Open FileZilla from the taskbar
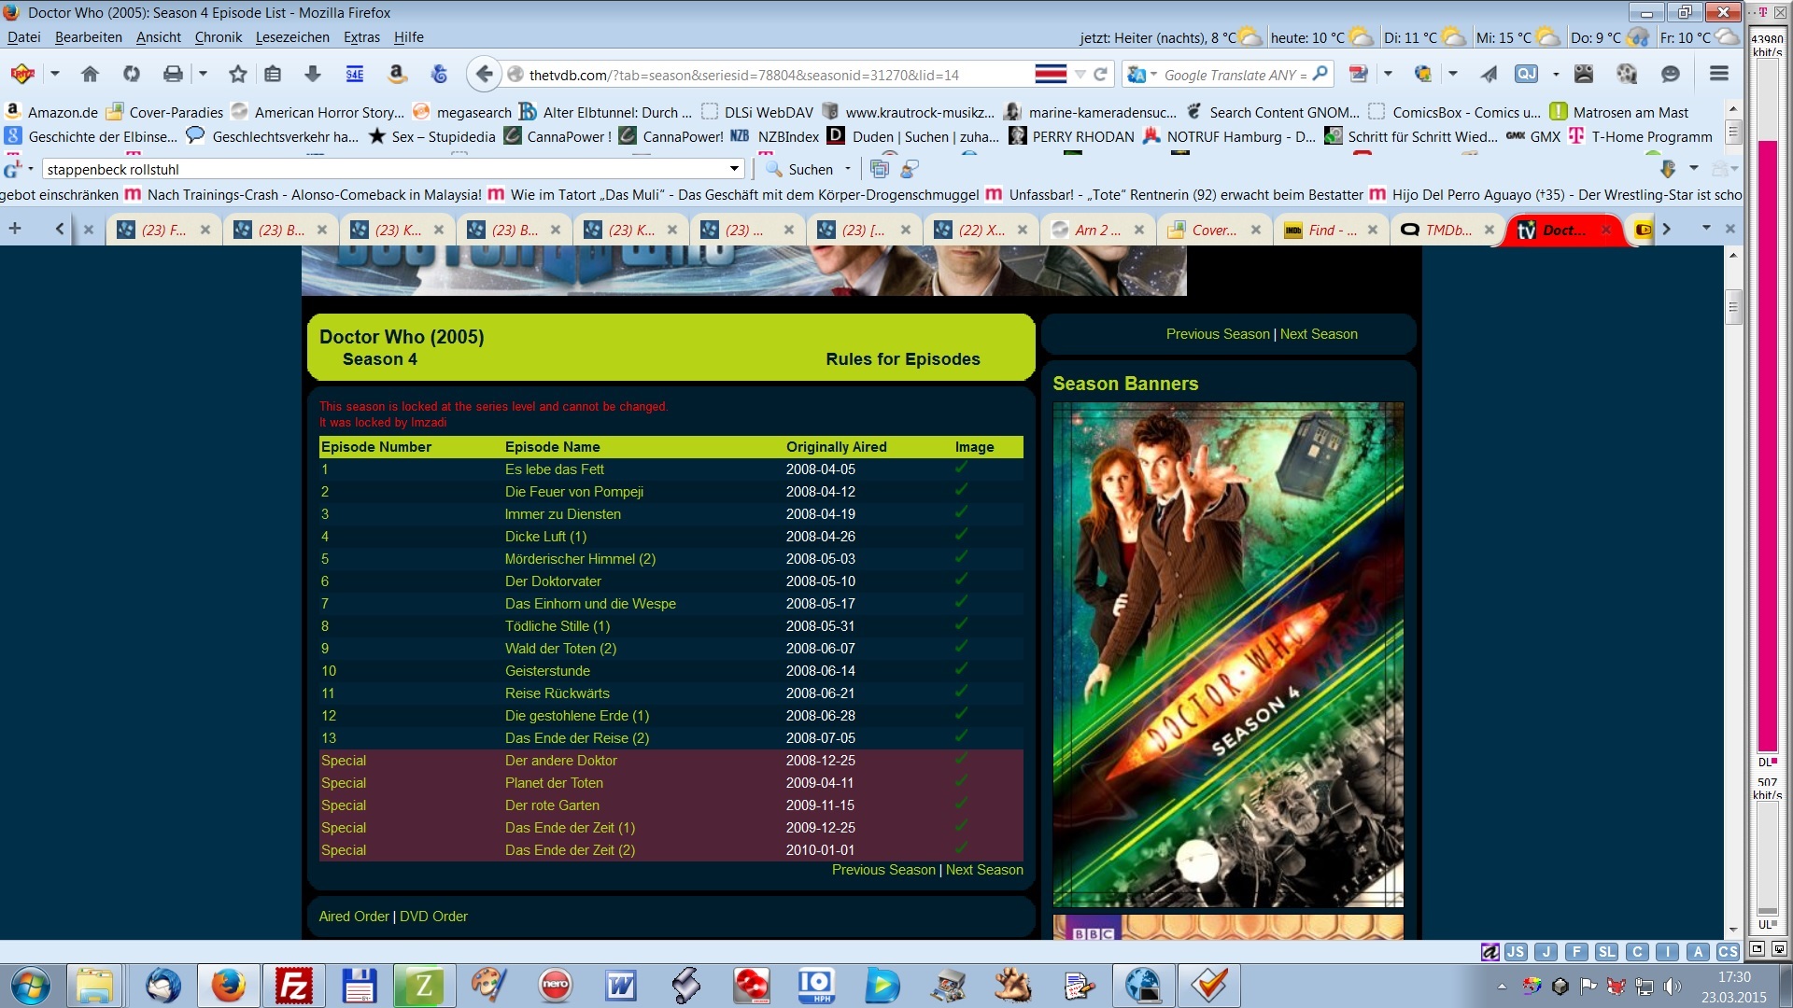This screenshot has width=1793, height=1008. coord(293,986)
